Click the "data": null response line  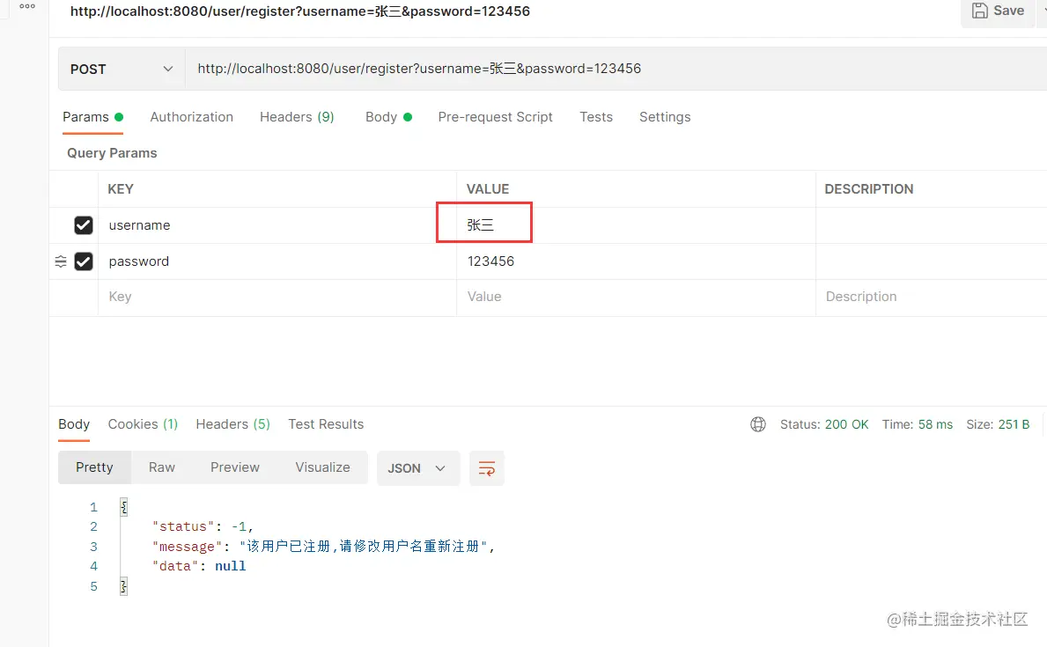199,566
